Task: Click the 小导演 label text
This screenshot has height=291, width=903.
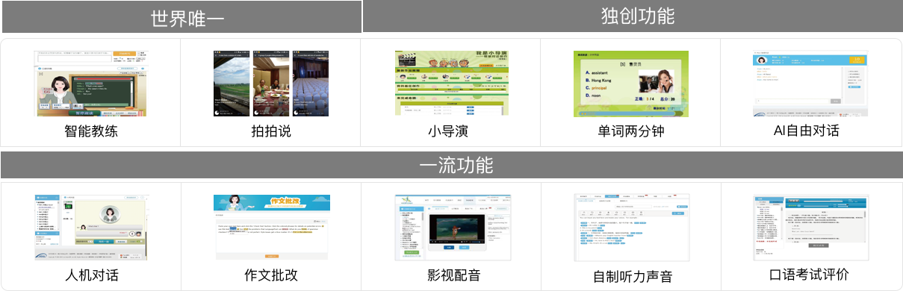Action: click(452, 131)
